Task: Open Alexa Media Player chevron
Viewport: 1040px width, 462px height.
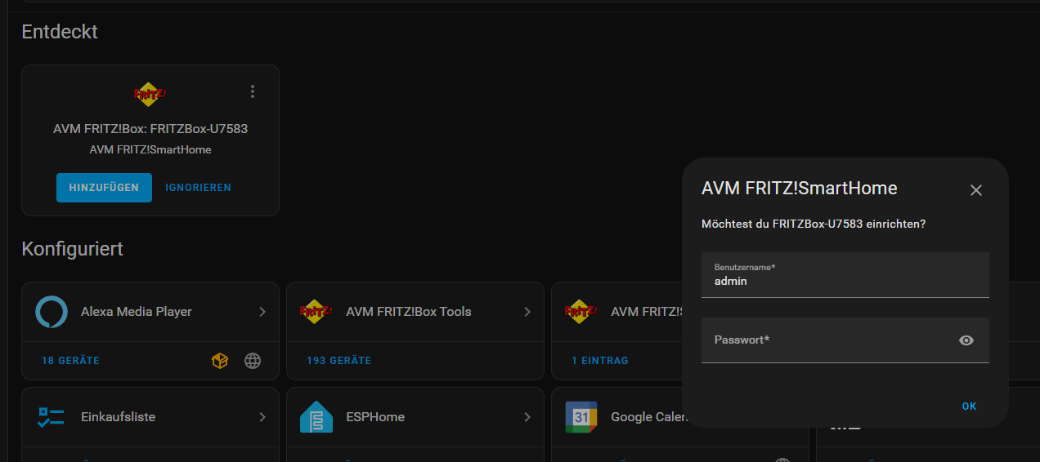Action: [x=262, y=312]
